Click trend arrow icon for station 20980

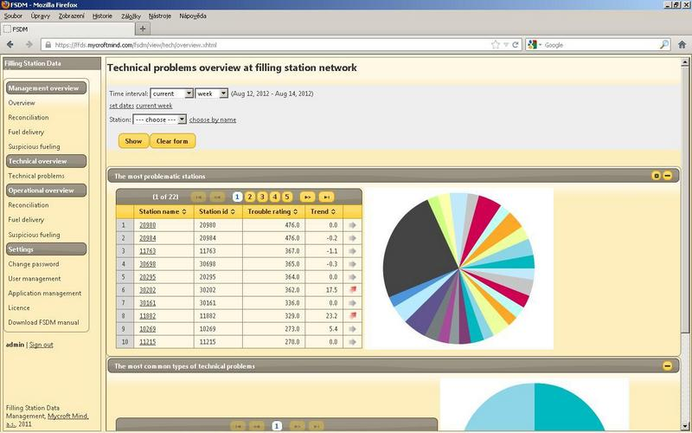click(x=352, y=225)
